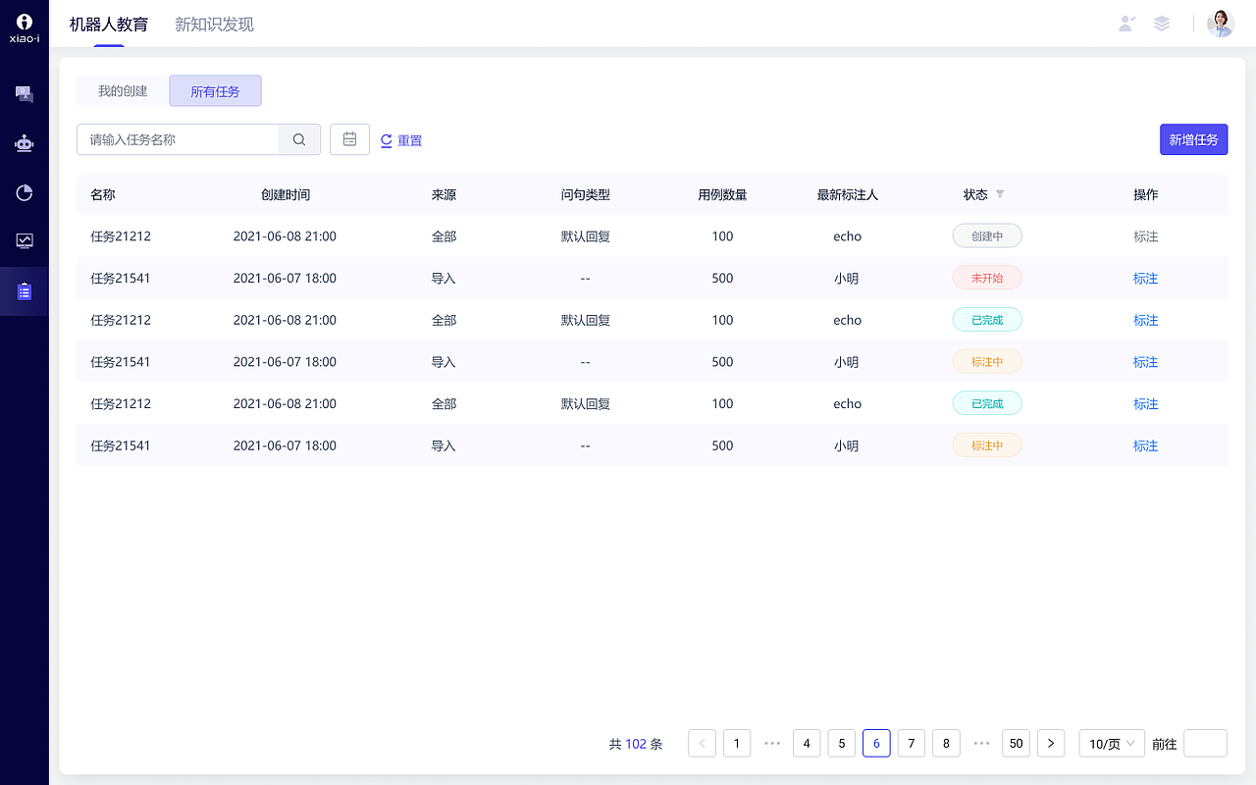
Task: Click the user verification icon in the header
Action: click(1126, 24)
